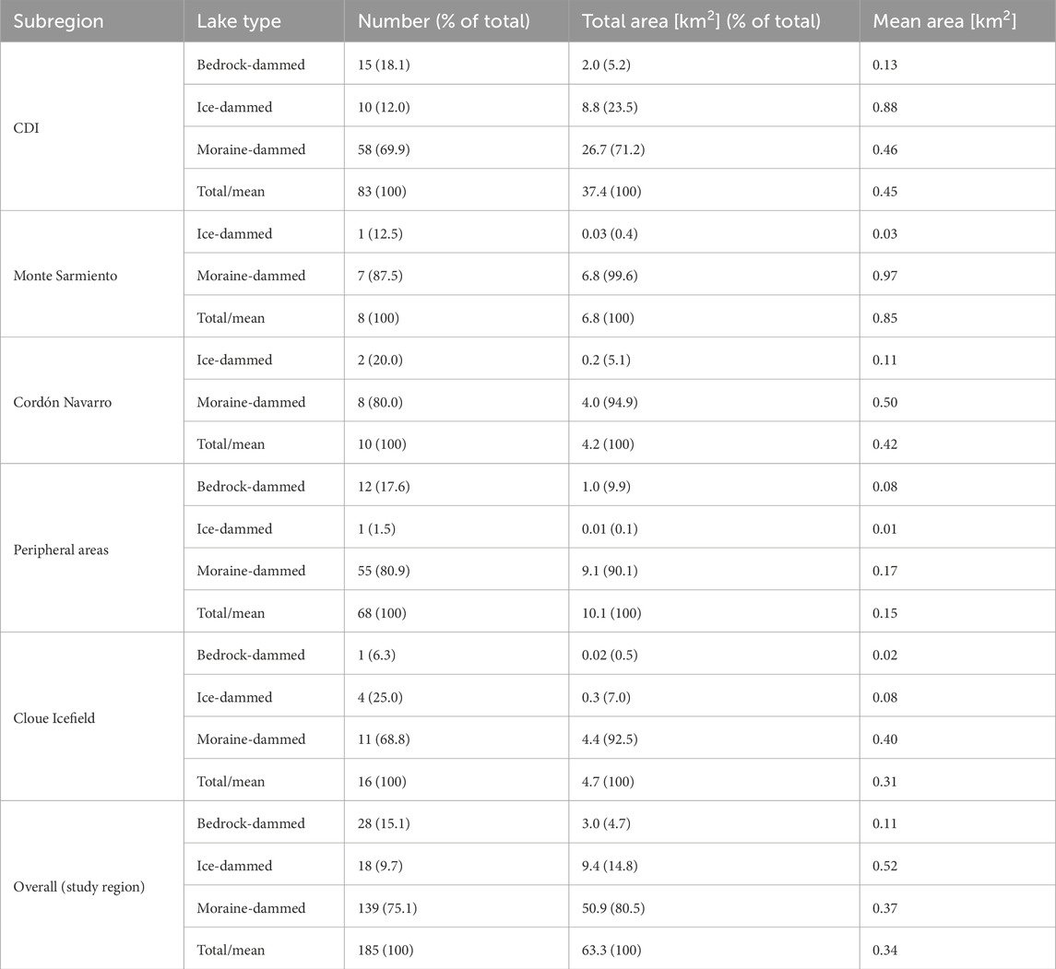Select the Monte Sarmiento subregion cell
The width and height of the screenshot is (1056, 969).
[65, 276]
